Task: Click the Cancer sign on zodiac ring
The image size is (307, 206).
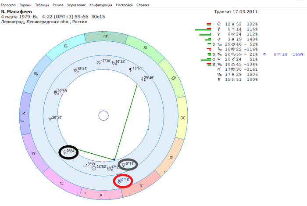Action: point(174,78)
